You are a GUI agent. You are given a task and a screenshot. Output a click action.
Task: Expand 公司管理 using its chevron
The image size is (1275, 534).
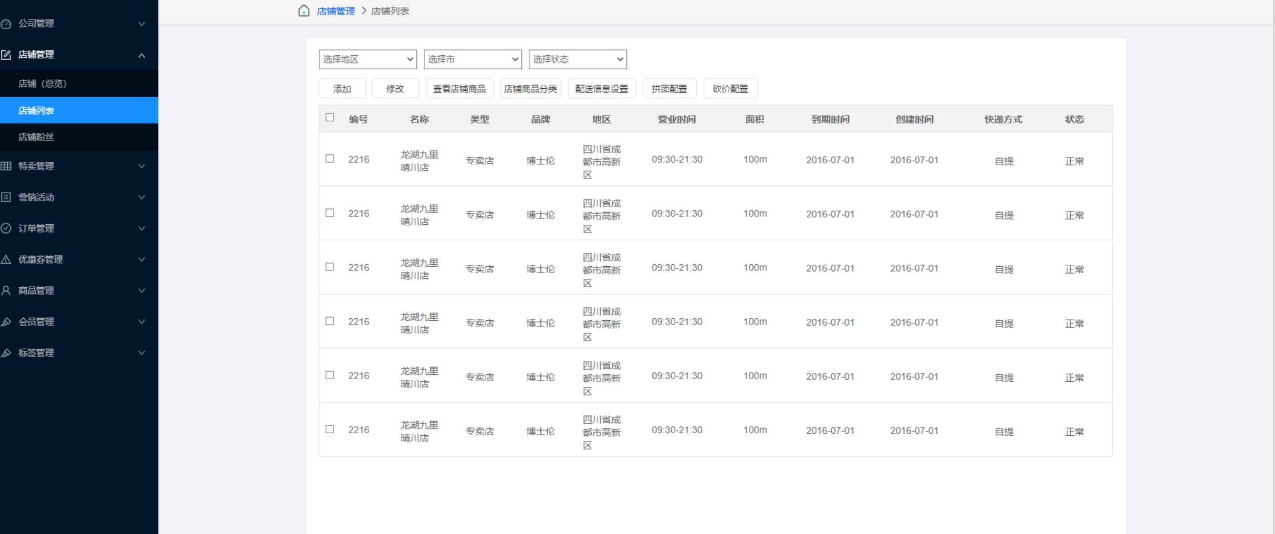coord(142,24)
